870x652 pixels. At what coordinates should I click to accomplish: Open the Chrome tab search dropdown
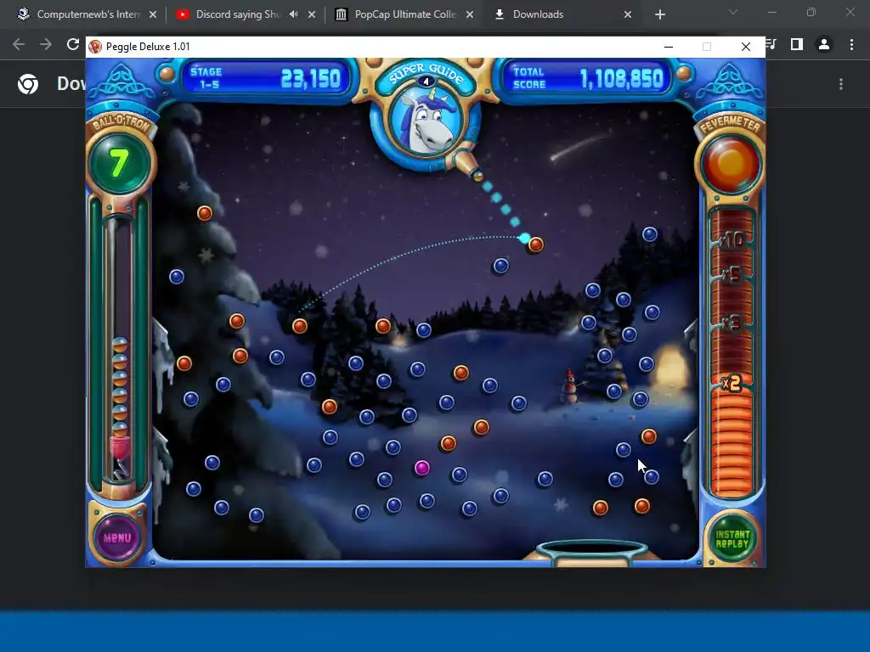pos(733,12)
